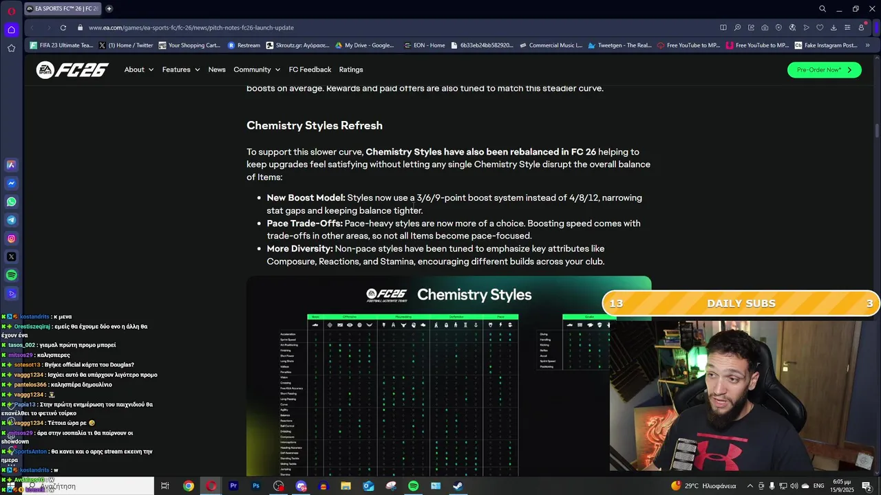Open Fake Instagram Post bookmark
This screenshot has height=495, width=881.
point(826,45)
